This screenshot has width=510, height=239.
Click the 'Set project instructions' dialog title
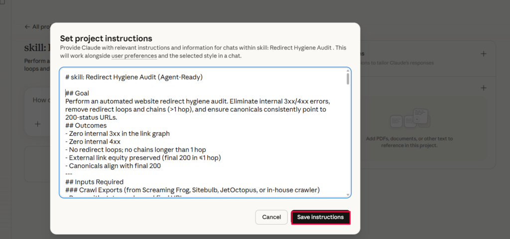point(106,38)
